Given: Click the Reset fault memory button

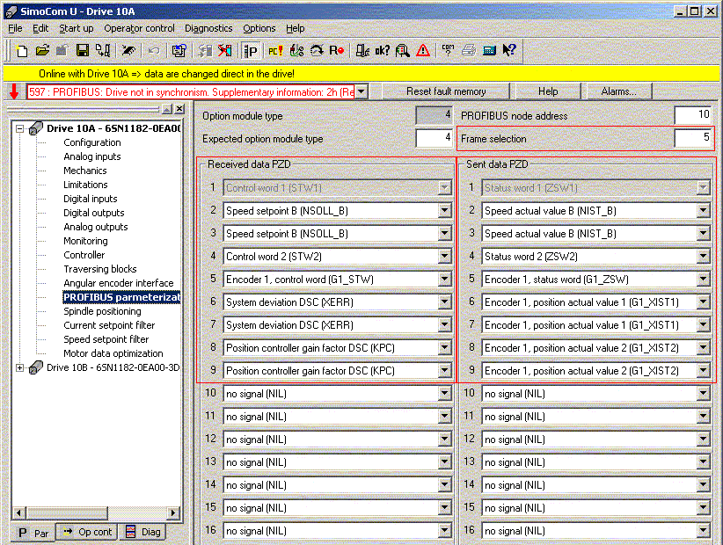Looking at the screenshot, I should (x=446, y=91).
